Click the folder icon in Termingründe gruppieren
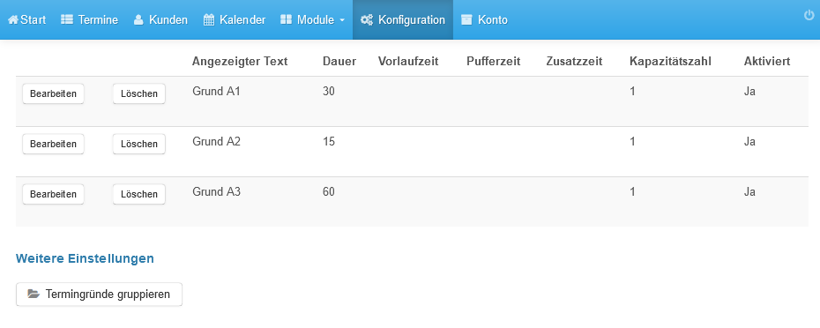820x328 pixels. [x=34, y=294]
